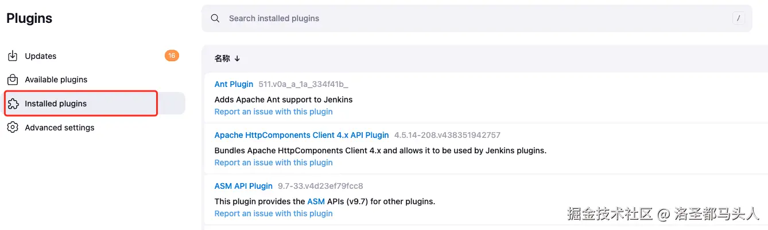The width and height of the screenshot is (768, 230).
Task: Click the ASM link in description
Action: tap(316, 201)
